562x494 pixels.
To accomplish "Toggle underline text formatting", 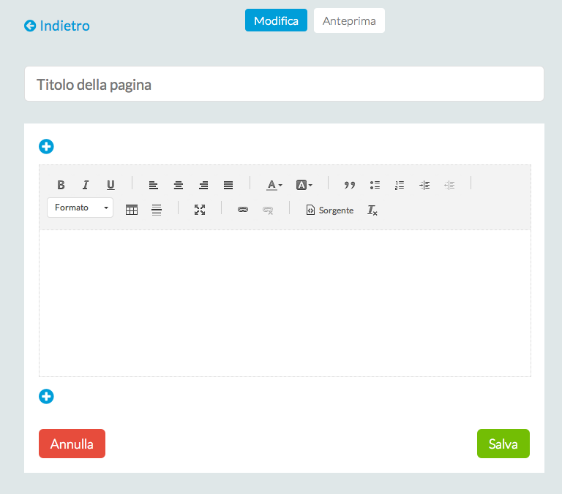I will pos(110,185).
